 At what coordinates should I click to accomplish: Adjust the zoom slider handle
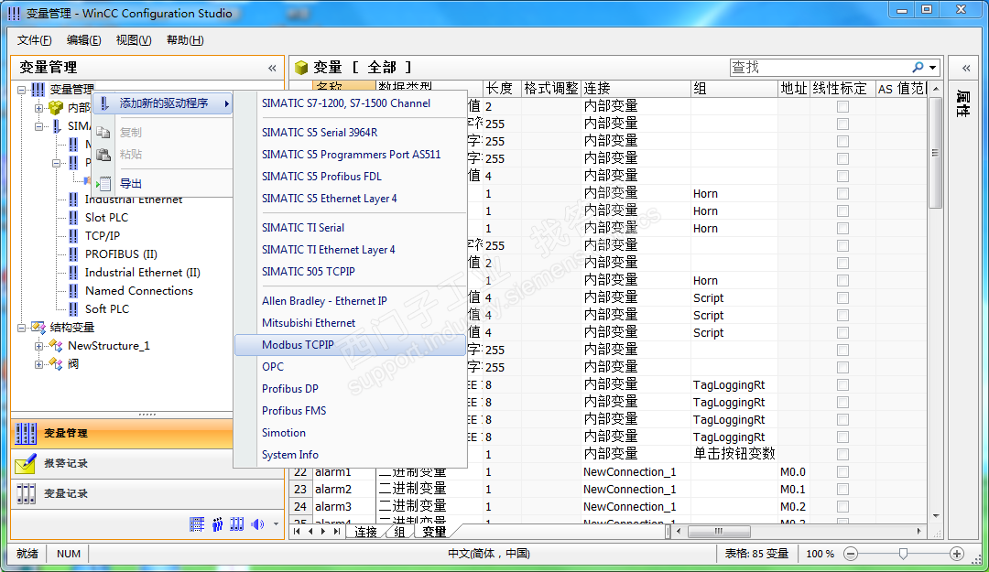pos(903,554)
